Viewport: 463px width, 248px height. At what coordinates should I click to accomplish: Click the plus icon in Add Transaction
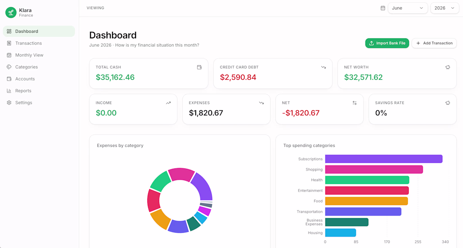(x=418, y=43)
